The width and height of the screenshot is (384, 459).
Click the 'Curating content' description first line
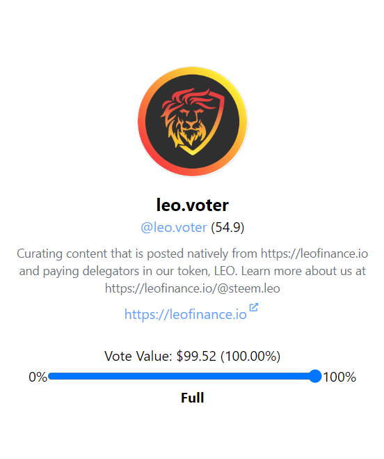[192, 254]
